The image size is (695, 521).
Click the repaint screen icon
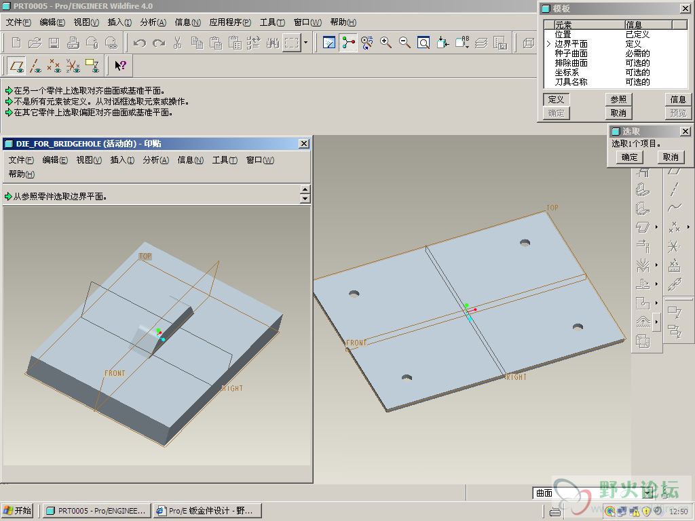[329, 43]
